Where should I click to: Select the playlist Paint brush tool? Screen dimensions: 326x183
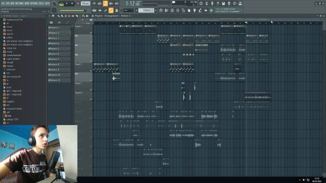point(62,16)
